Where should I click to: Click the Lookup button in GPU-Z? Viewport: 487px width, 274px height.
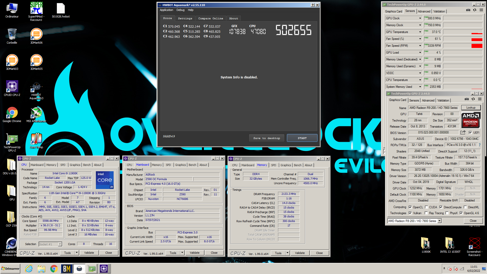point(471,108)
